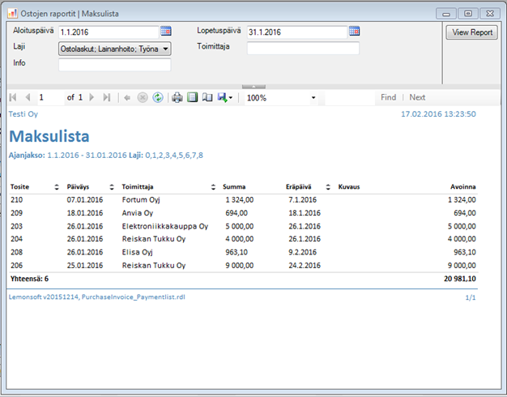507x397 pixels.
Task: Sort the table by Toimittaja column
Action: [x=213, y=187]
